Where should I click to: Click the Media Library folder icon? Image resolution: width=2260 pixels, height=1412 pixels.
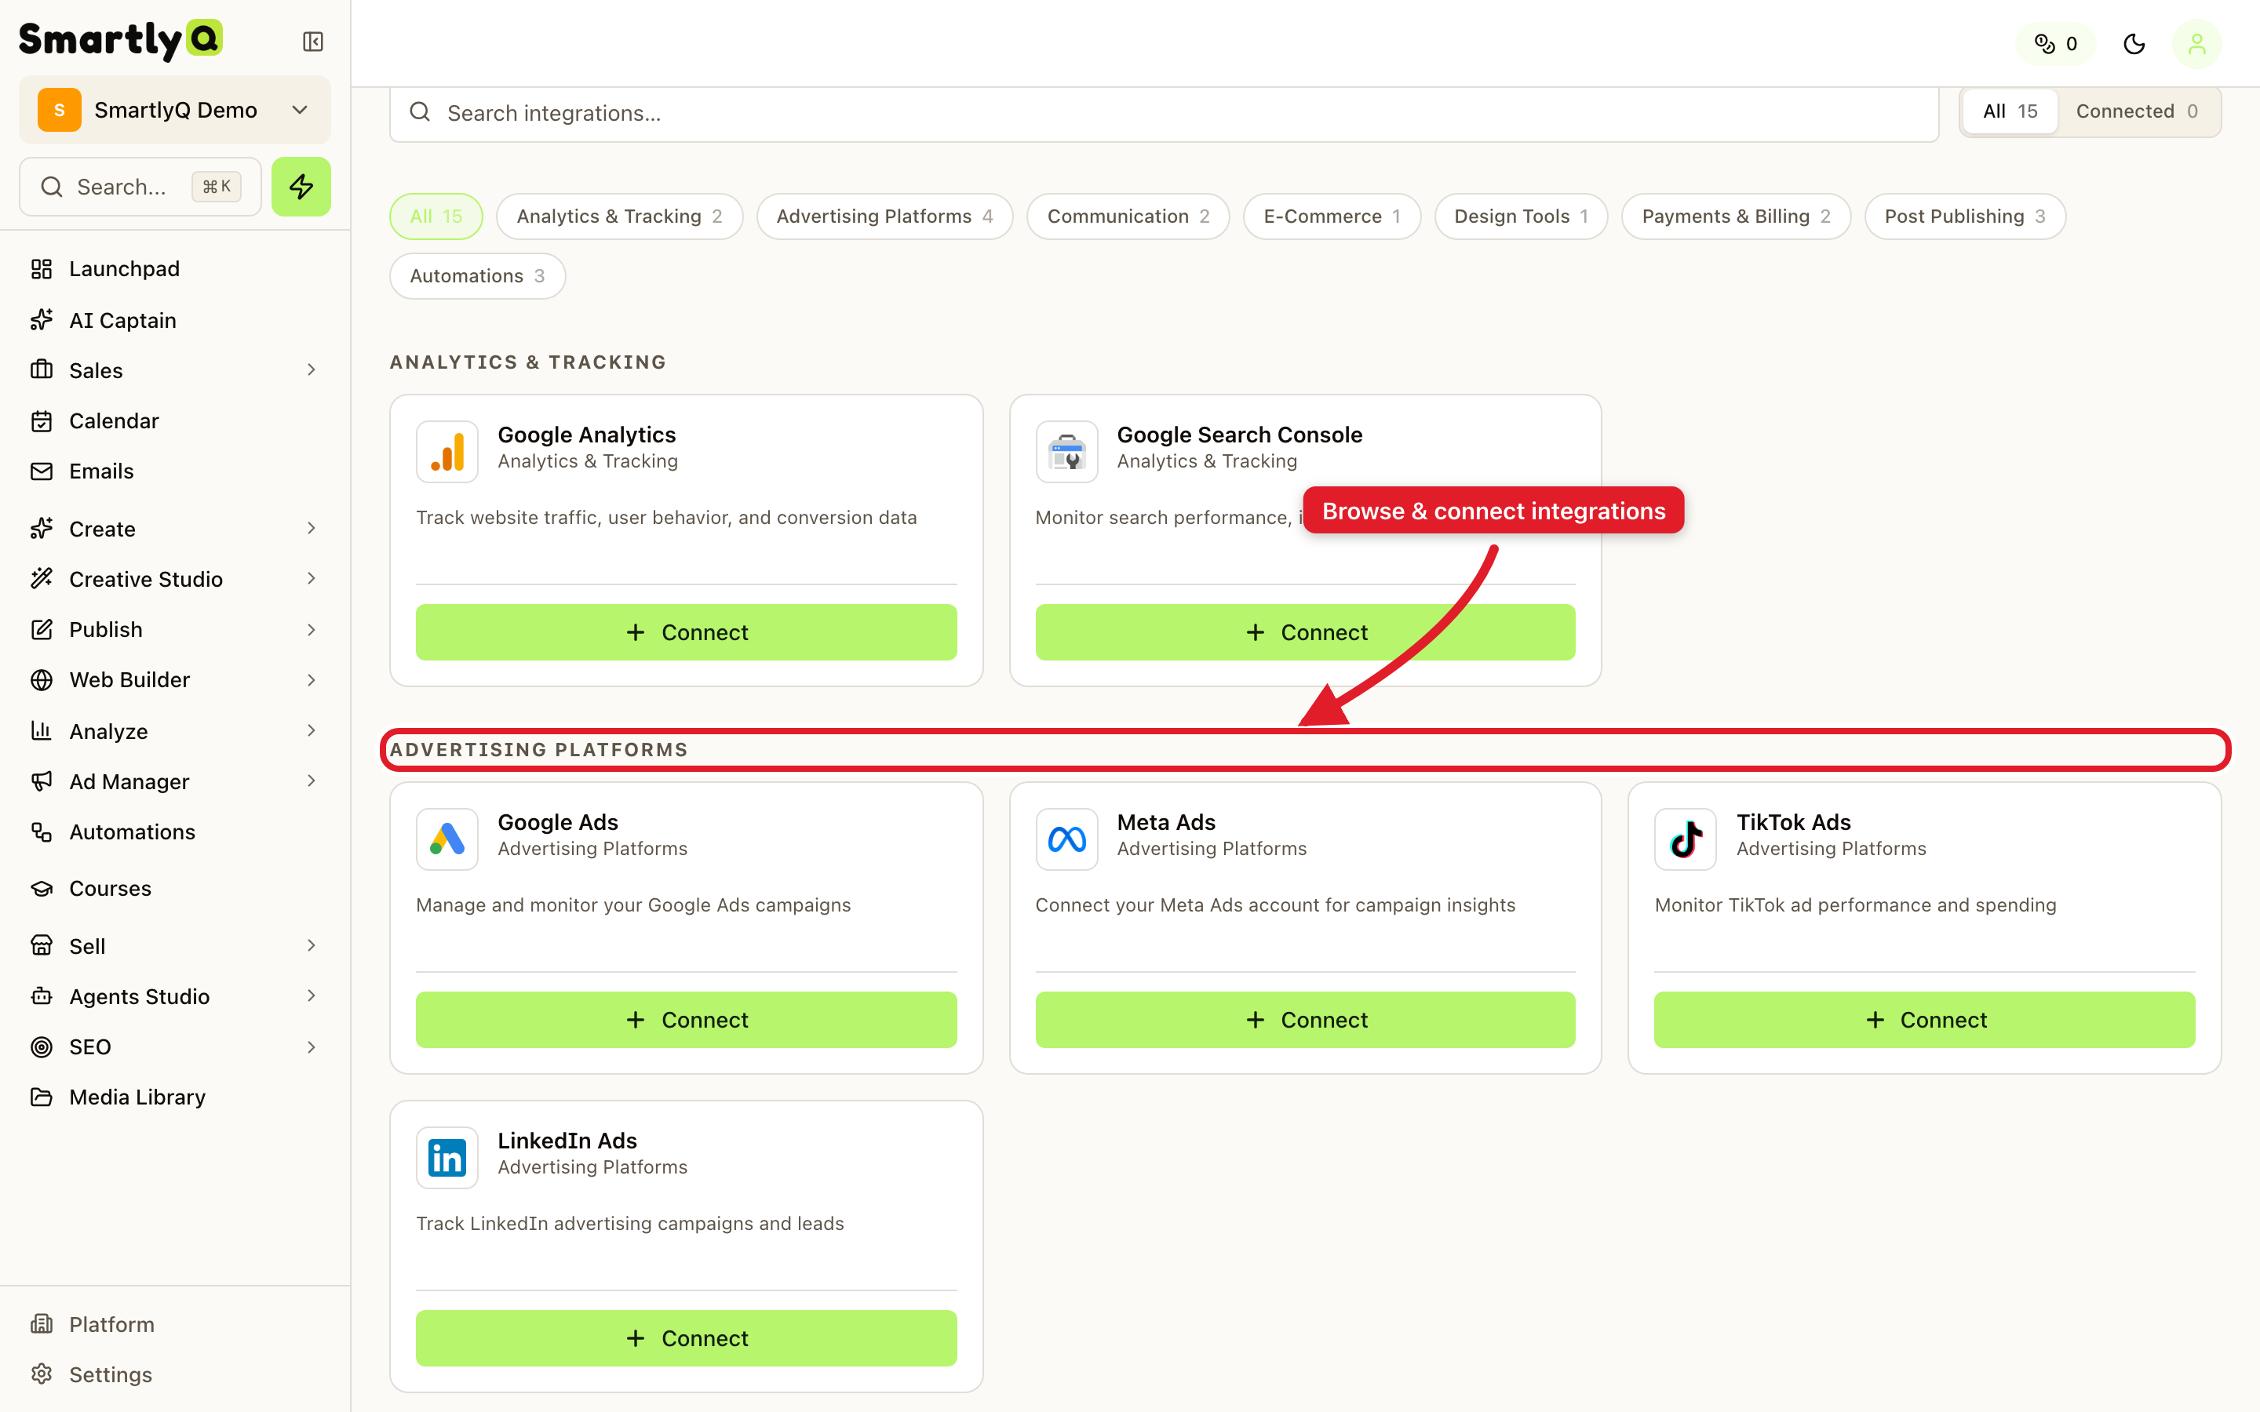(x=41, y=1097)
